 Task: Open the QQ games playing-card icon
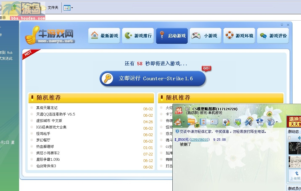226,122
